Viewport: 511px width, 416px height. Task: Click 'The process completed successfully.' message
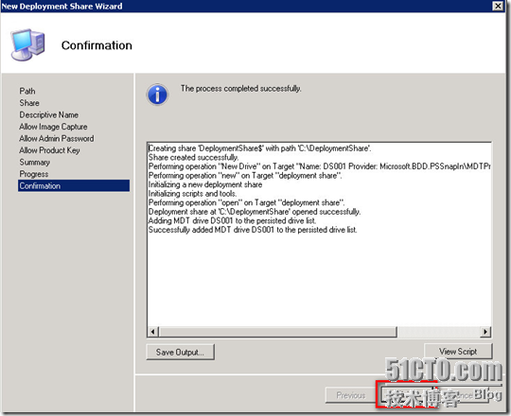click(x=241, y=89)
